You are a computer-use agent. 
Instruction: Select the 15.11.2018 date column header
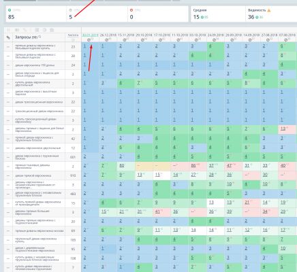pos(126,35)
